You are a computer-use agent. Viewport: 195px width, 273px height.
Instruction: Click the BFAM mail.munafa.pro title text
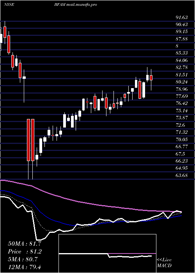click(76, 5)
